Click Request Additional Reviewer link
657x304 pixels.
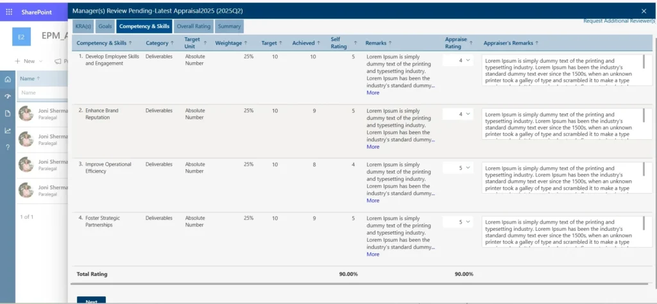point(619,21)
